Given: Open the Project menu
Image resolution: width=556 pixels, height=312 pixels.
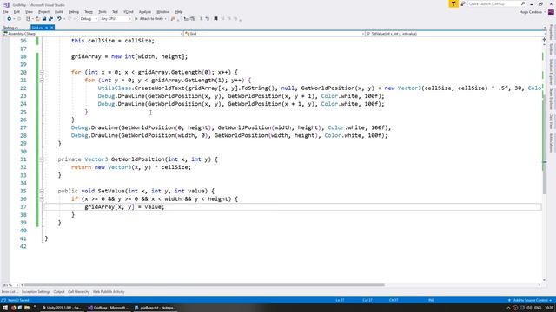Looking at the screenshot, I should pos(43,12).
